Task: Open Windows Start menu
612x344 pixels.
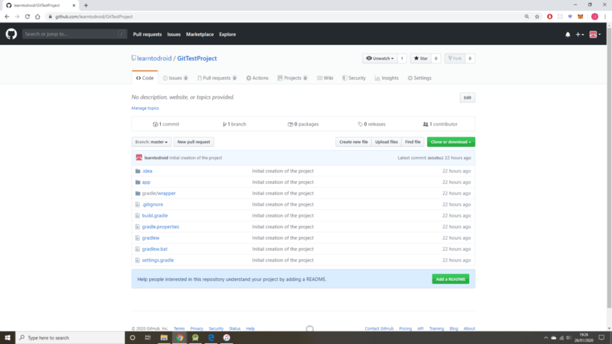Action: tap(7, 337)
